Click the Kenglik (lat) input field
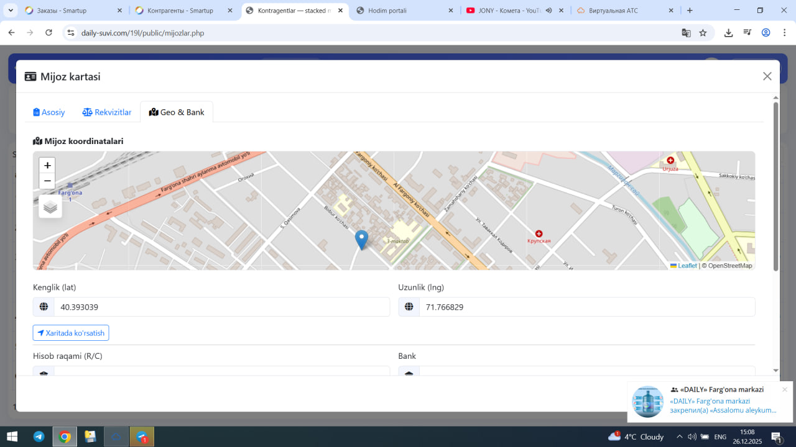This screenshot has height=447, width=796. [221, 307]
